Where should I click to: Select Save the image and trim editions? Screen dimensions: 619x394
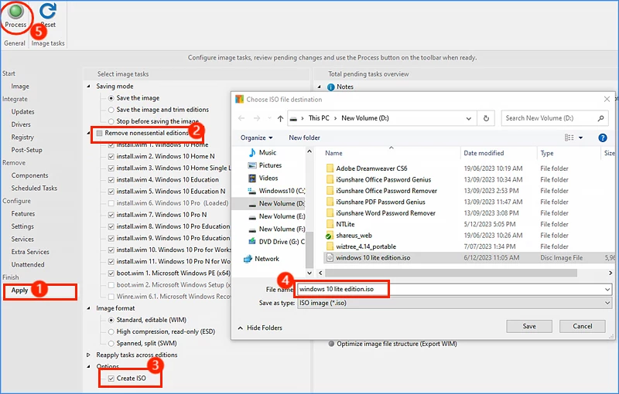click(x=111, y=110)
